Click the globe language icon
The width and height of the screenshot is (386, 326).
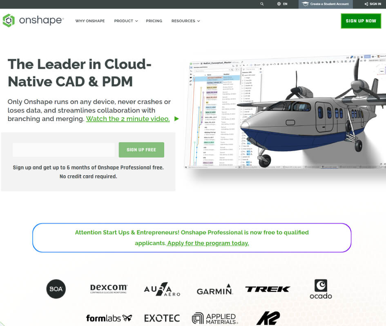(x=279, y=4)
